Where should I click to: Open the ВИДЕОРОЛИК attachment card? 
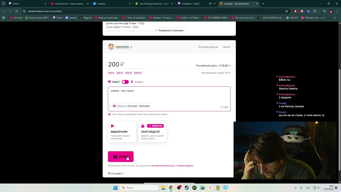(122, 132)
